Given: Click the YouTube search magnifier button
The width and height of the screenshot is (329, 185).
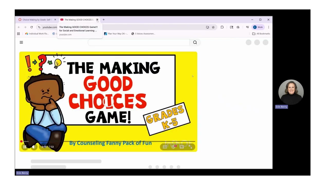Looking at the screenshot, I should pos(195,42).
